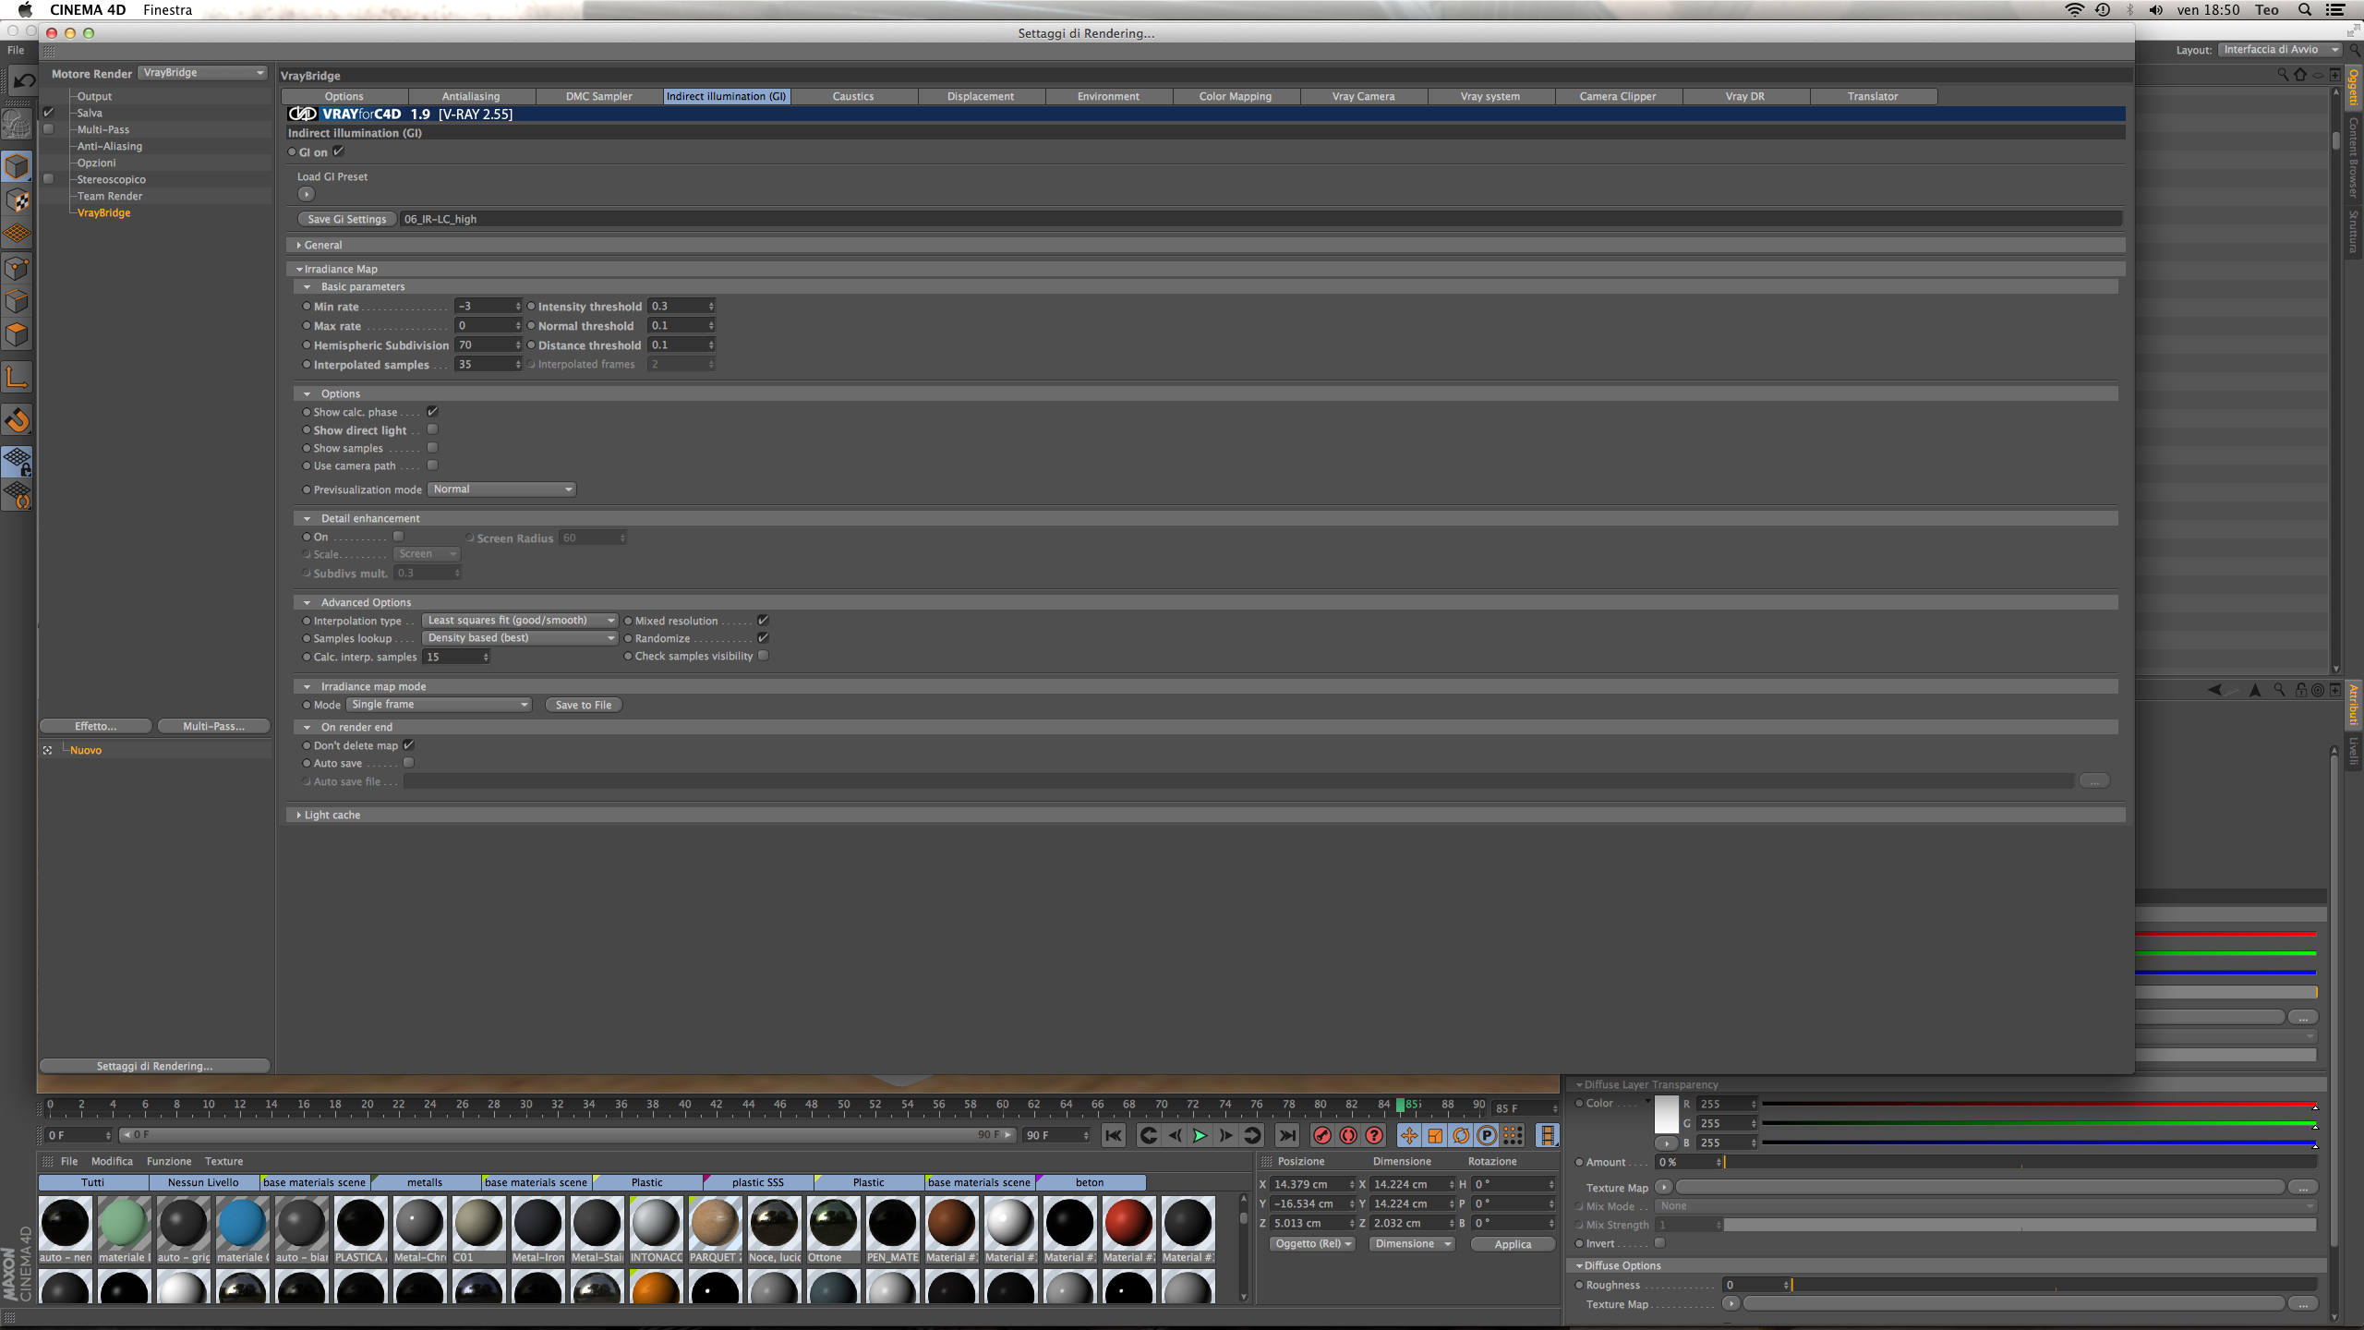Toggle the Mixed resolution checkbox

763,621
